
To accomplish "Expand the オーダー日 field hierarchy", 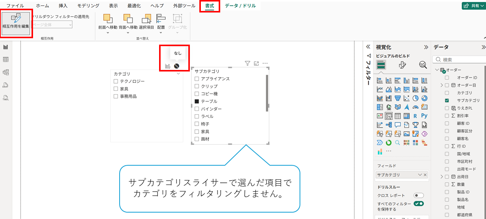I will point(442,85).
